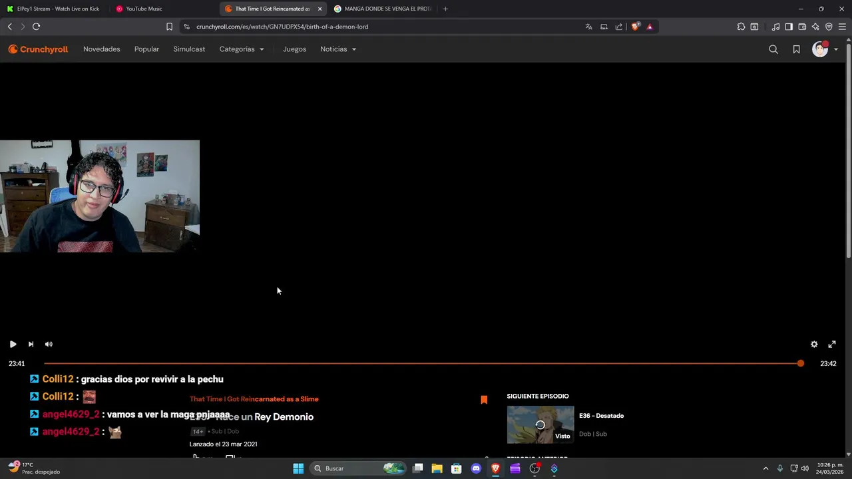Viewport: 852px width, 479px height.
Task: Go back in browser history
Action: click(x=9, y=27)
